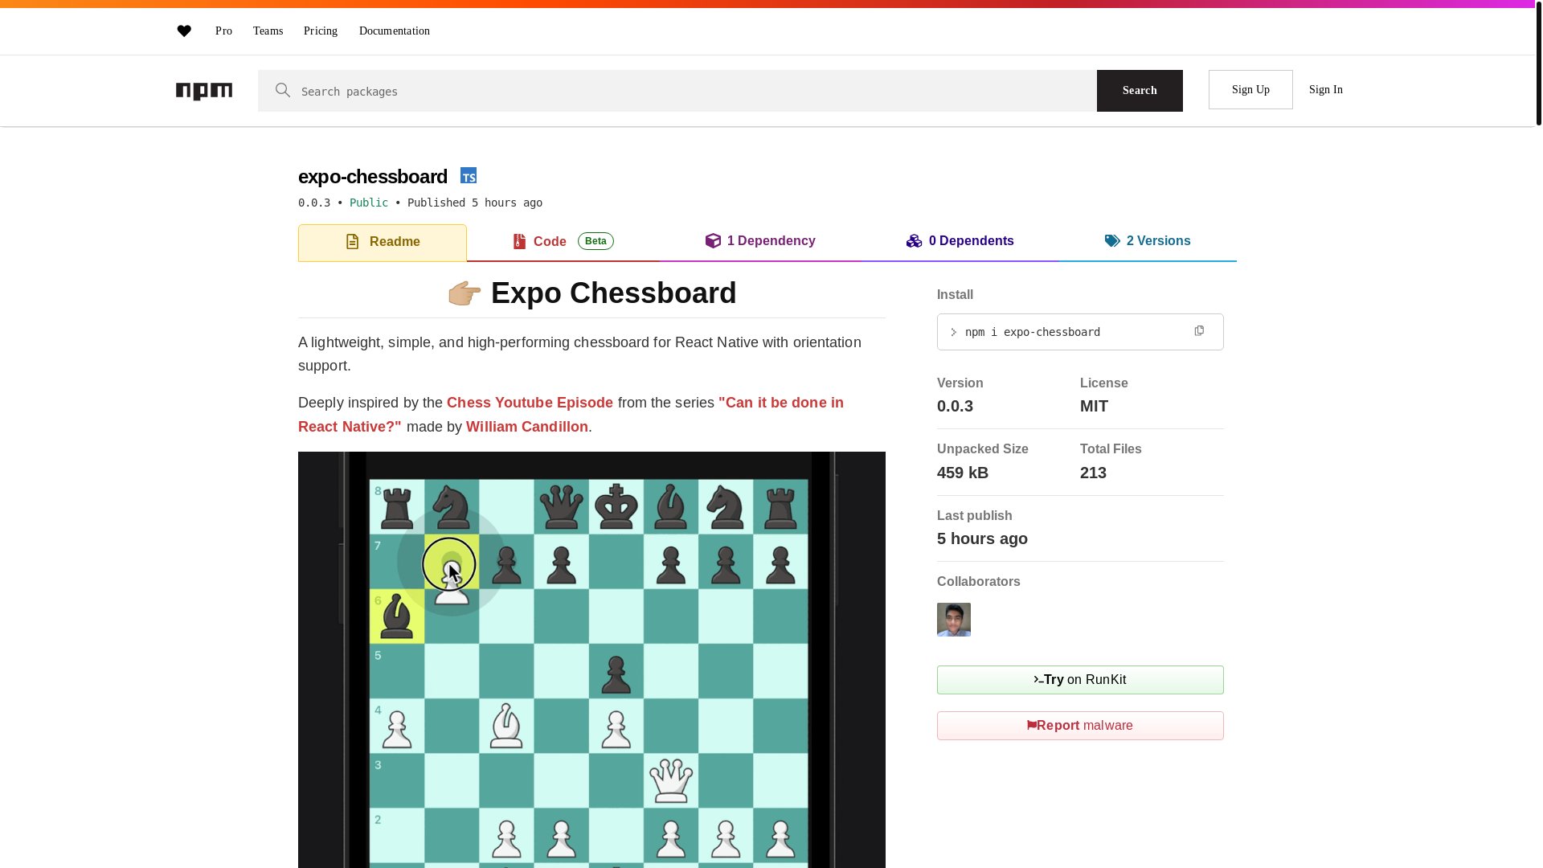Open the Pricing menu item

click(321, 31)
